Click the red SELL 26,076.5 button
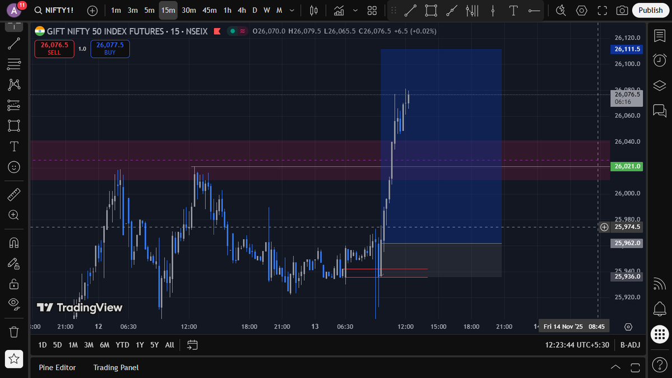The height and width of the screenshot is (378, 672). pos(54,49)
